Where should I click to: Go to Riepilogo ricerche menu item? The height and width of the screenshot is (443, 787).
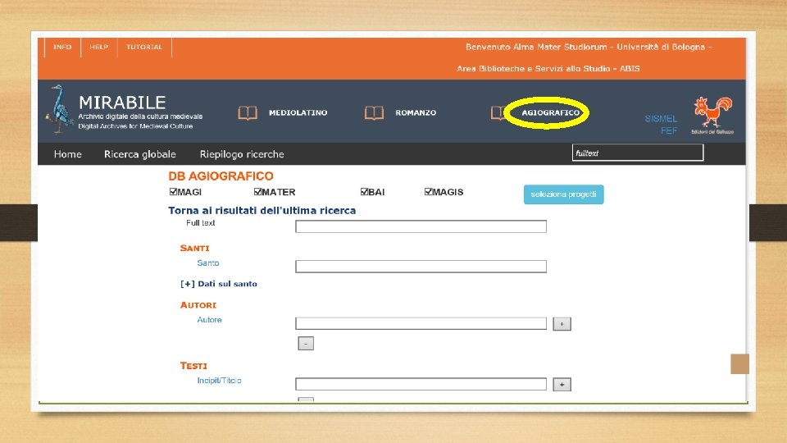pos(242,154)
